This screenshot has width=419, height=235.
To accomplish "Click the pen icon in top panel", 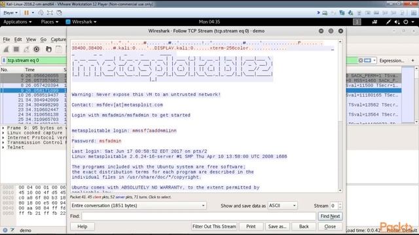I will click(388, 22).
